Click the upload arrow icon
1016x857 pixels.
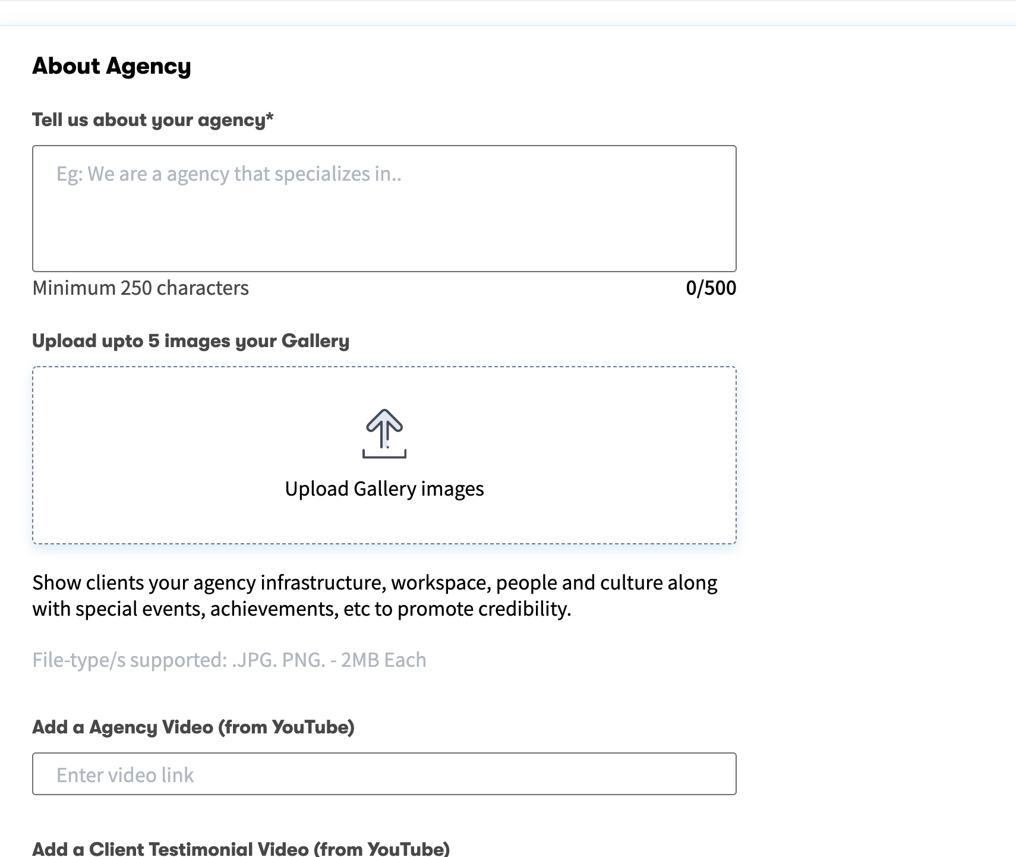(x=384, y=428)
